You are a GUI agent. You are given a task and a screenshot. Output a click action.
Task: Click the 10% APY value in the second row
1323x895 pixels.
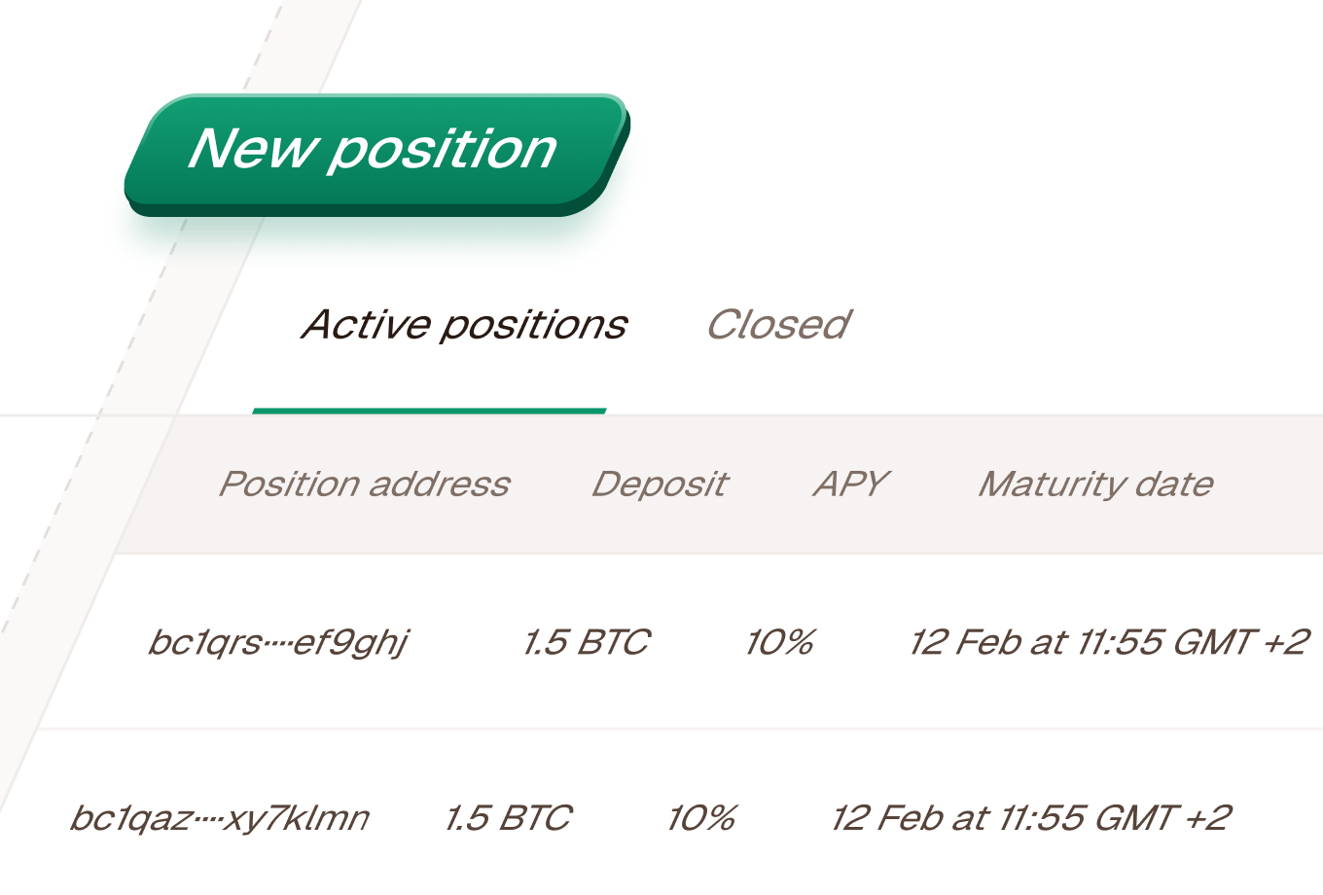(701, 818)
